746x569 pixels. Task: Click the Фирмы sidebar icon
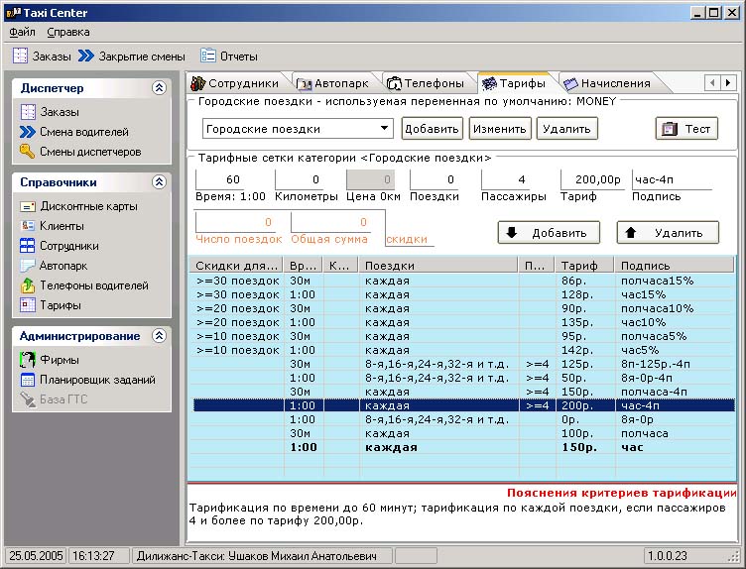pyautogui.click(x=28, y=360)
